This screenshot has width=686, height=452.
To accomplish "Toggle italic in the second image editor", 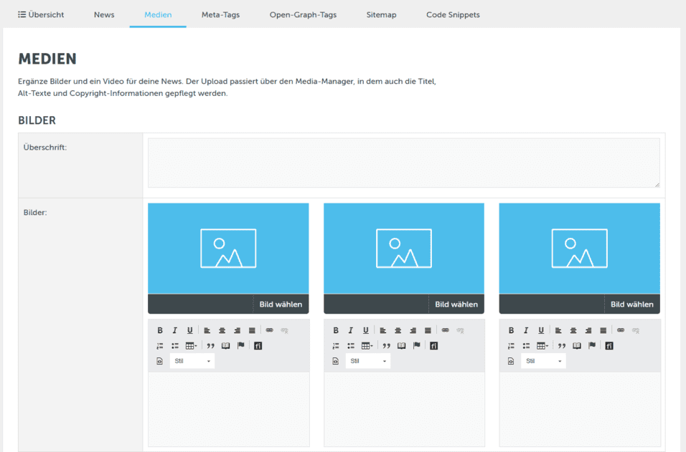I will [350, 330].
